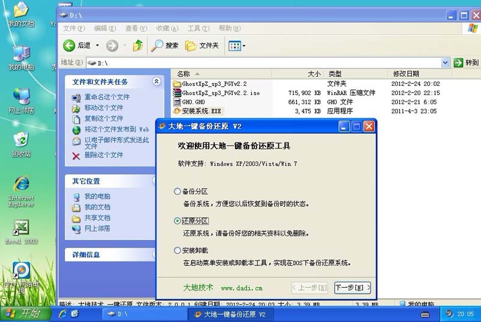Select the Restore Partition radio button
The width and height of the screenshot is (481, 322).
click(177, 221)
